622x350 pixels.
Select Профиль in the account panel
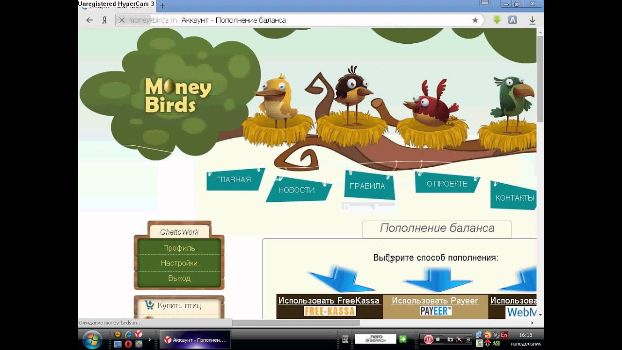pyautogui.click(x=179, y=248)
